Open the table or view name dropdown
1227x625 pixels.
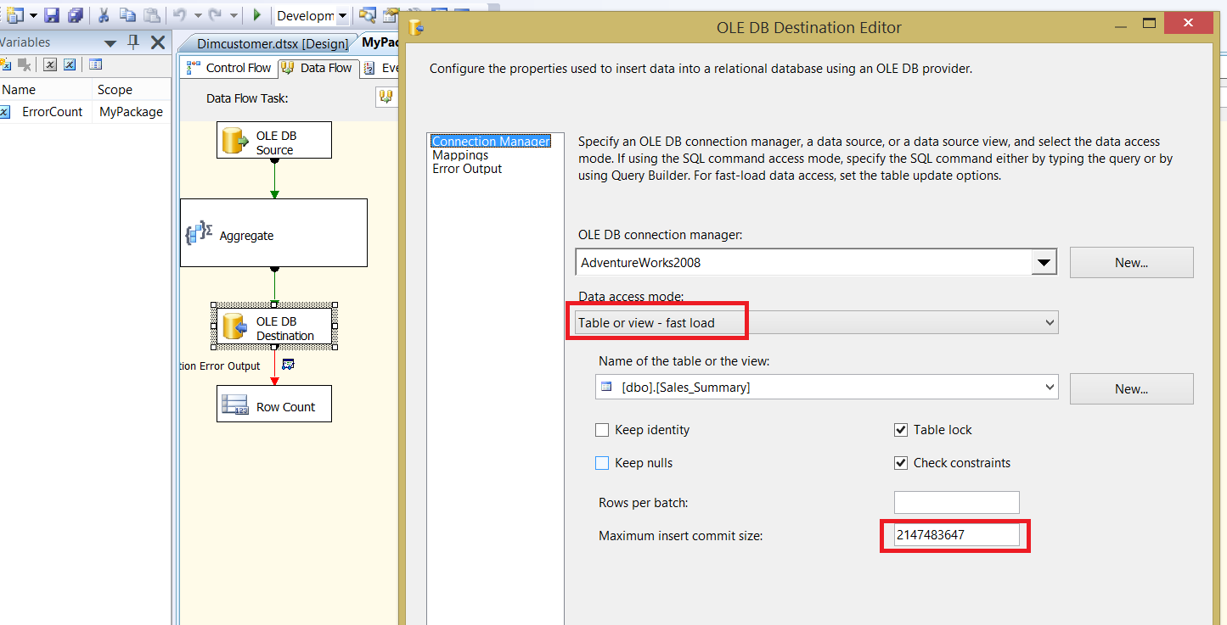[x=1046, y=387]
